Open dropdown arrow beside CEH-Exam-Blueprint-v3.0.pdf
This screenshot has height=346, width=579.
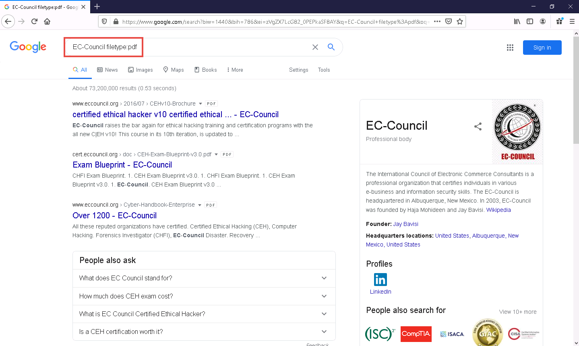216,155
